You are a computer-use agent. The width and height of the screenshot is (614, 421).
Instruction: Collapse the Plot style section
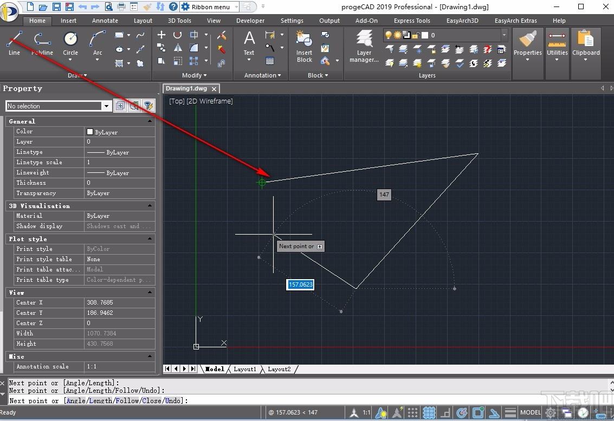150,238
